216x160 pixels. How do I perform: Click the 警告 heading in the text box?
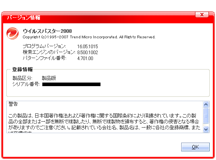click(x=13, y=104)
